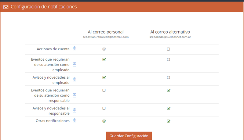Image resolution: width=244 pixels, height=140 pixels.
Task: Enable Eventos como empleado for alternative email
Action: point(168,59)
